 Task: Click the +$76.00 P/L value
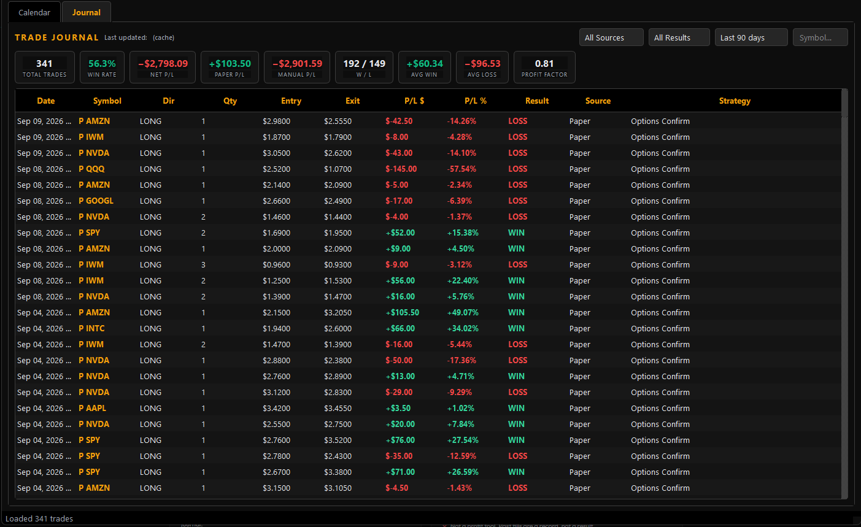click(400, 440)
